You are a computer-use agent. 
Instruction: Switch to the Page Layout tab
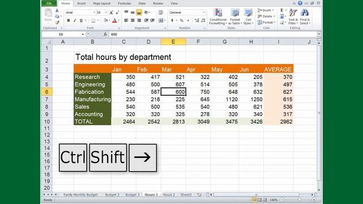pyautogui.click(x=102, y=3)
